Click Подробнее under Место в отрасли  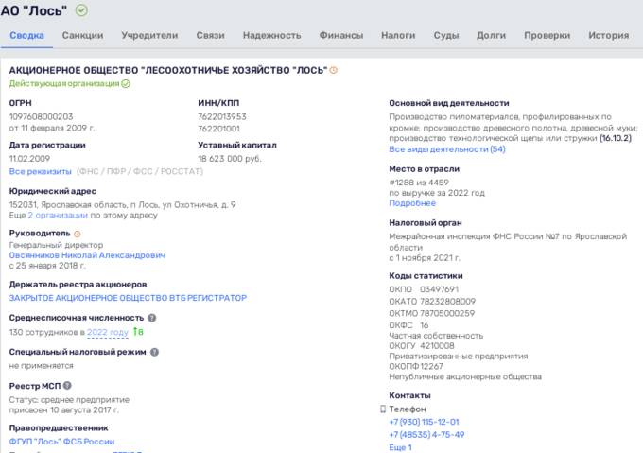[412, 203]
